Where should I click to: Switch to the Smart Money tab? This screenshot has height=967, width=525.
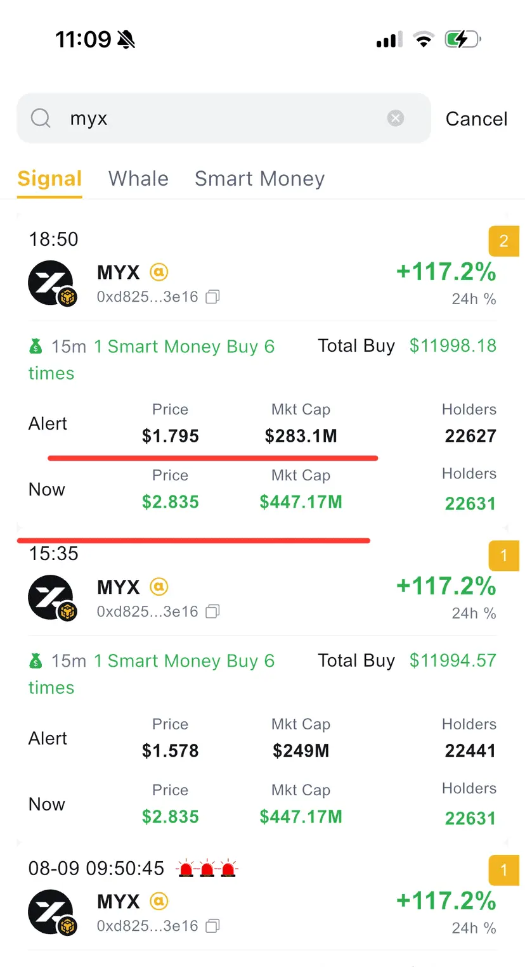tap(259, 179)
